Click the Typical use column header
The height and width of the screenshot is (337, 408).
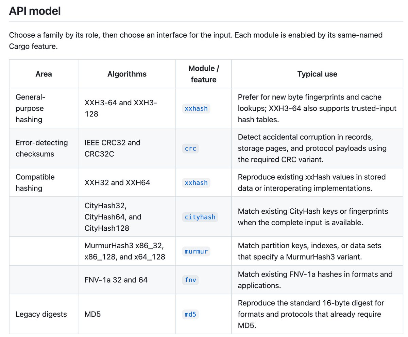317,74
